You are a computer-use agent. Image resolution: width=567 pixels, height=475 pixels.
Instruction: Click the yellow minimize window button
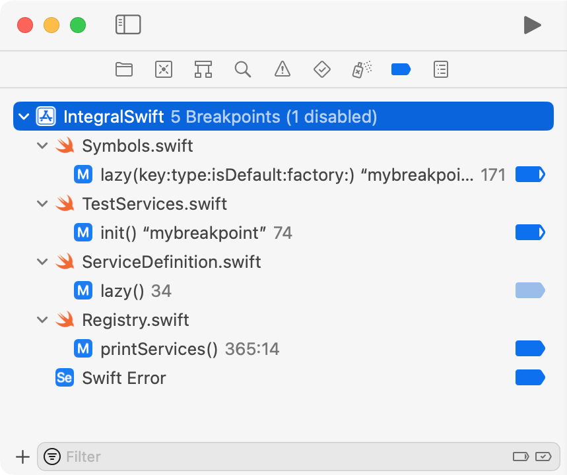tap(51, 25)
